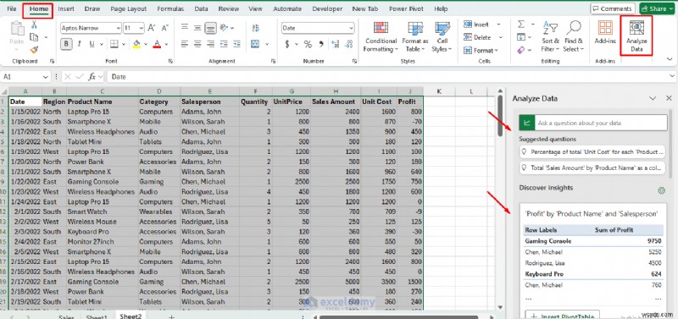The width and height of the screenshot is (678, 319).
Task: Click the Cut scissors icon
Action: pos(34,25)
